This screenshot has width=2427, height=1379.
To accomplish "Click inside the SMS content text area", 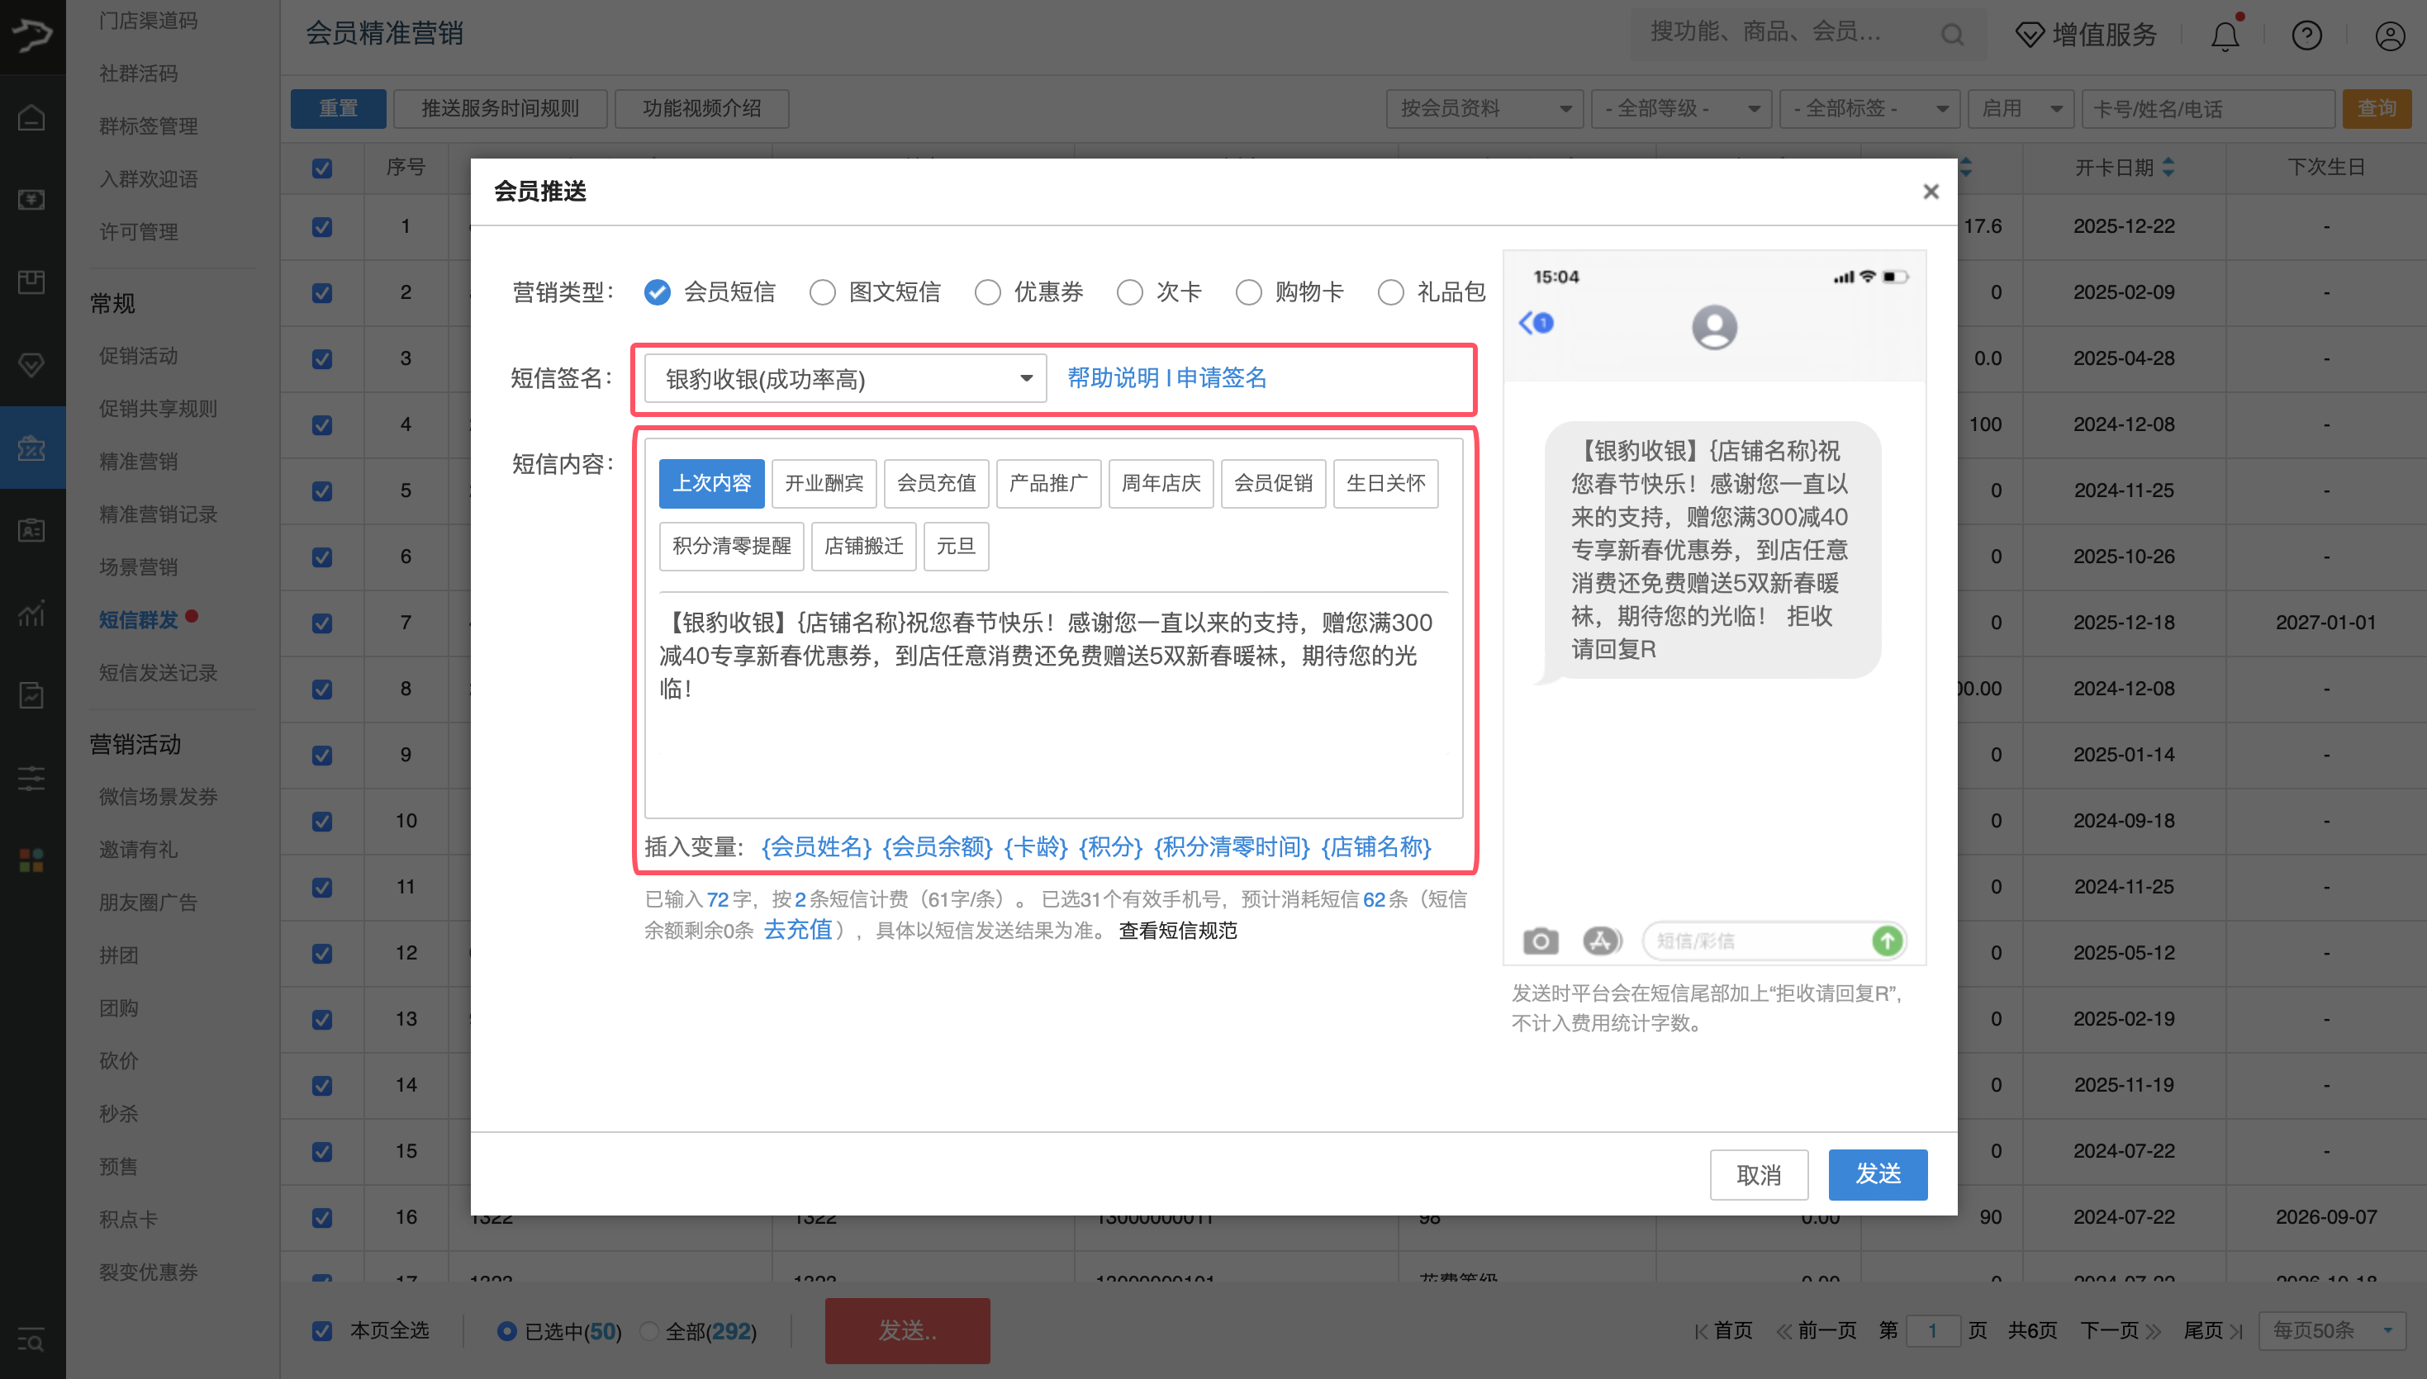I will pyautogui.click(x=1052, y=739).
